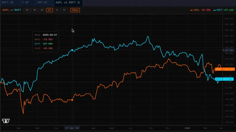Click the cyan MSFT price label on axis

(224, 79)
